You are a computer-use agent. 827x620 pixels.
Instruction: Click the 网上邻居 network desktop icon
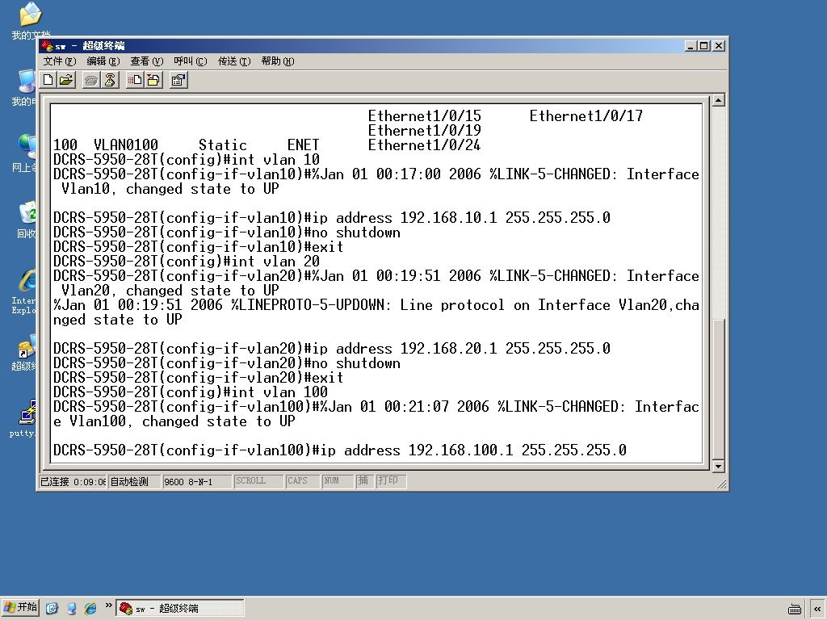pos(24,153)
